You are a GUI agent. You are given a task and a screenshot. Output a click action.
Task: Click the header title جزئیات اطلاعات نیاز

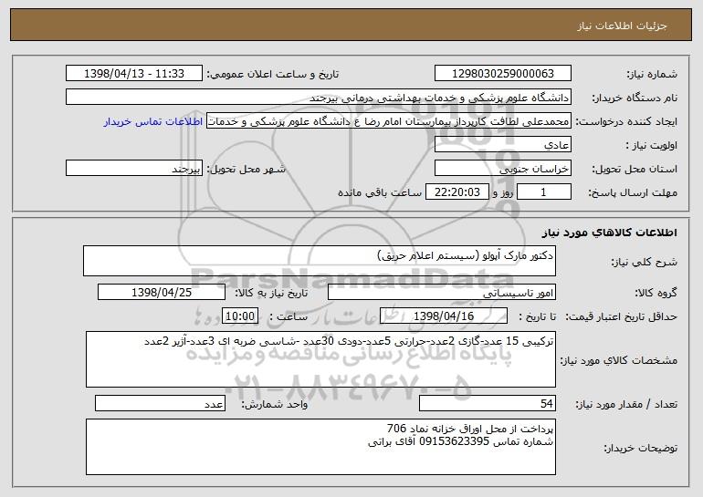[622, 26]
